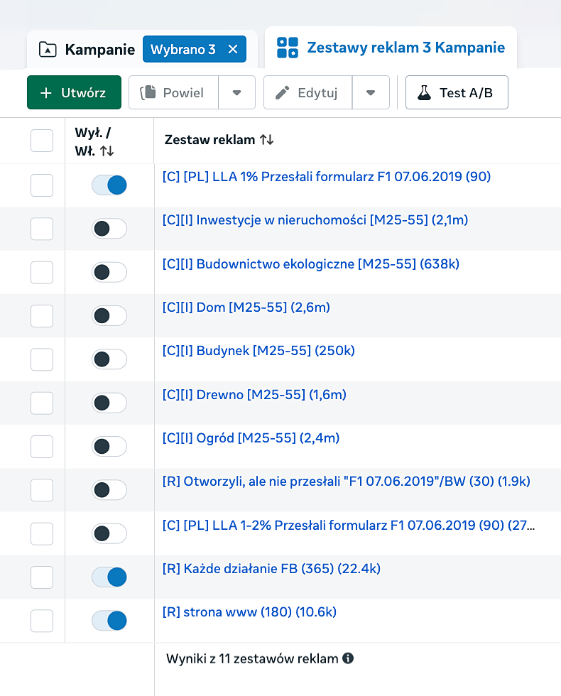This screenshot has width=561, height=696.
Task: Disable the 'LLA 1% Przesłali formularz' ad set
Action: pos(109,185)
